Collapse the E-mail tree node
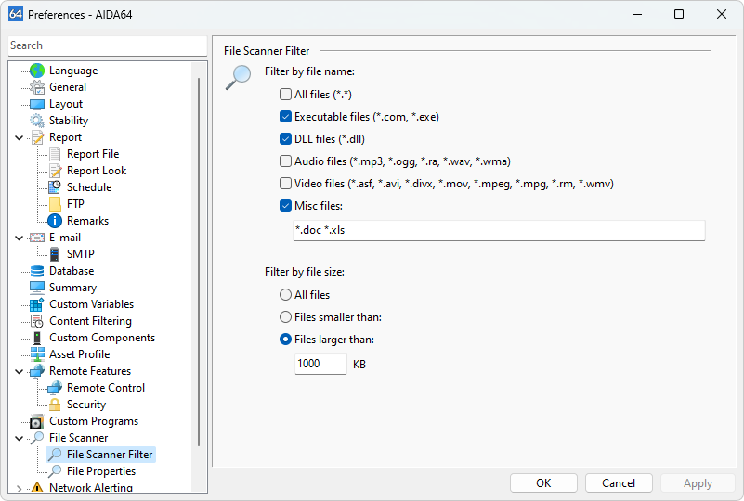Viewport: 744px width, 501px height. click(x=20, y=238)
